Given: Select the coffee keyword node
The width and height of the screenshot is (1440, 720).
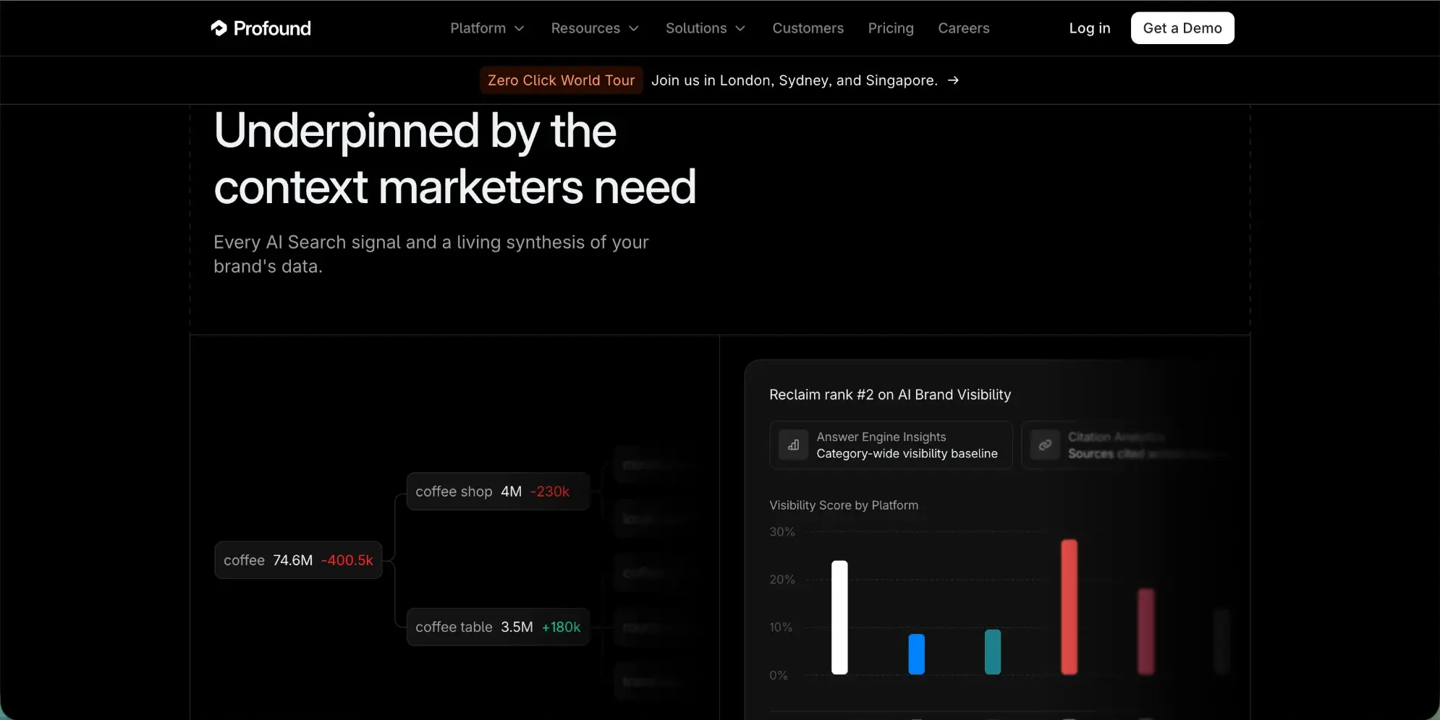Looking at the screenshot, I should click(298, 560).
